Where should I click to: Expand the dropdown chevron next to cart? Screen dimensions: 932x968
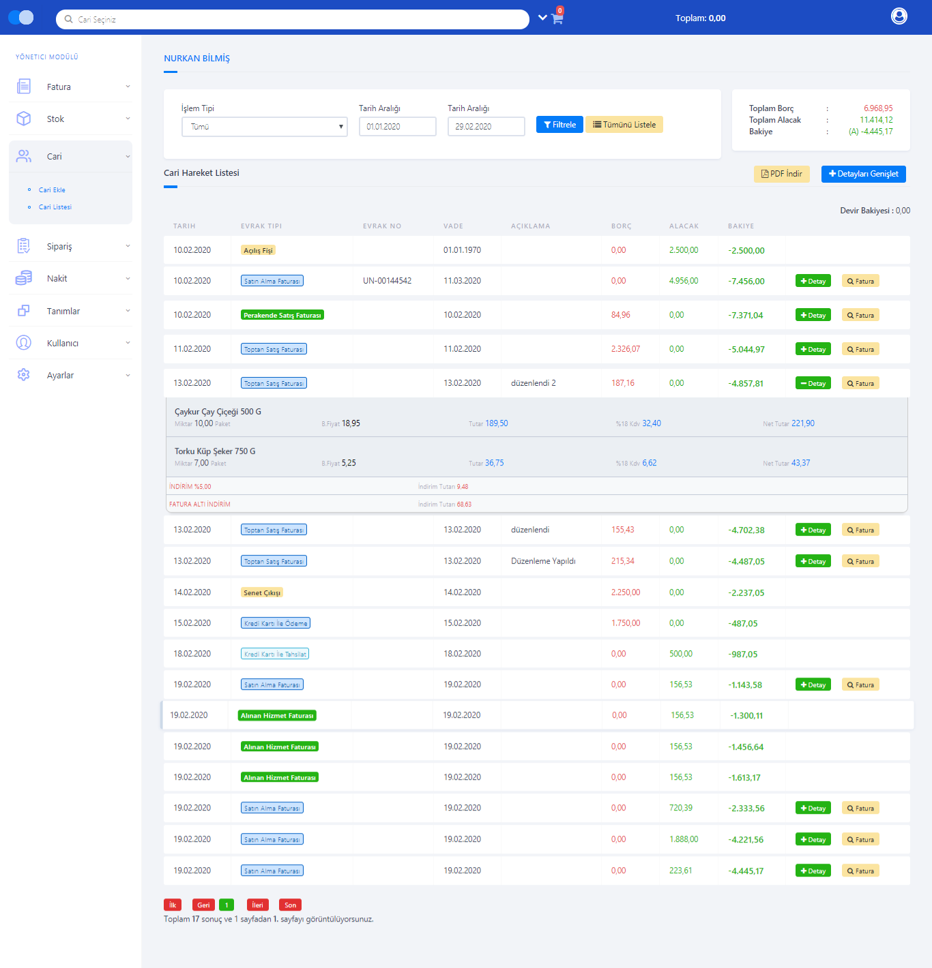tap(542, 18)
